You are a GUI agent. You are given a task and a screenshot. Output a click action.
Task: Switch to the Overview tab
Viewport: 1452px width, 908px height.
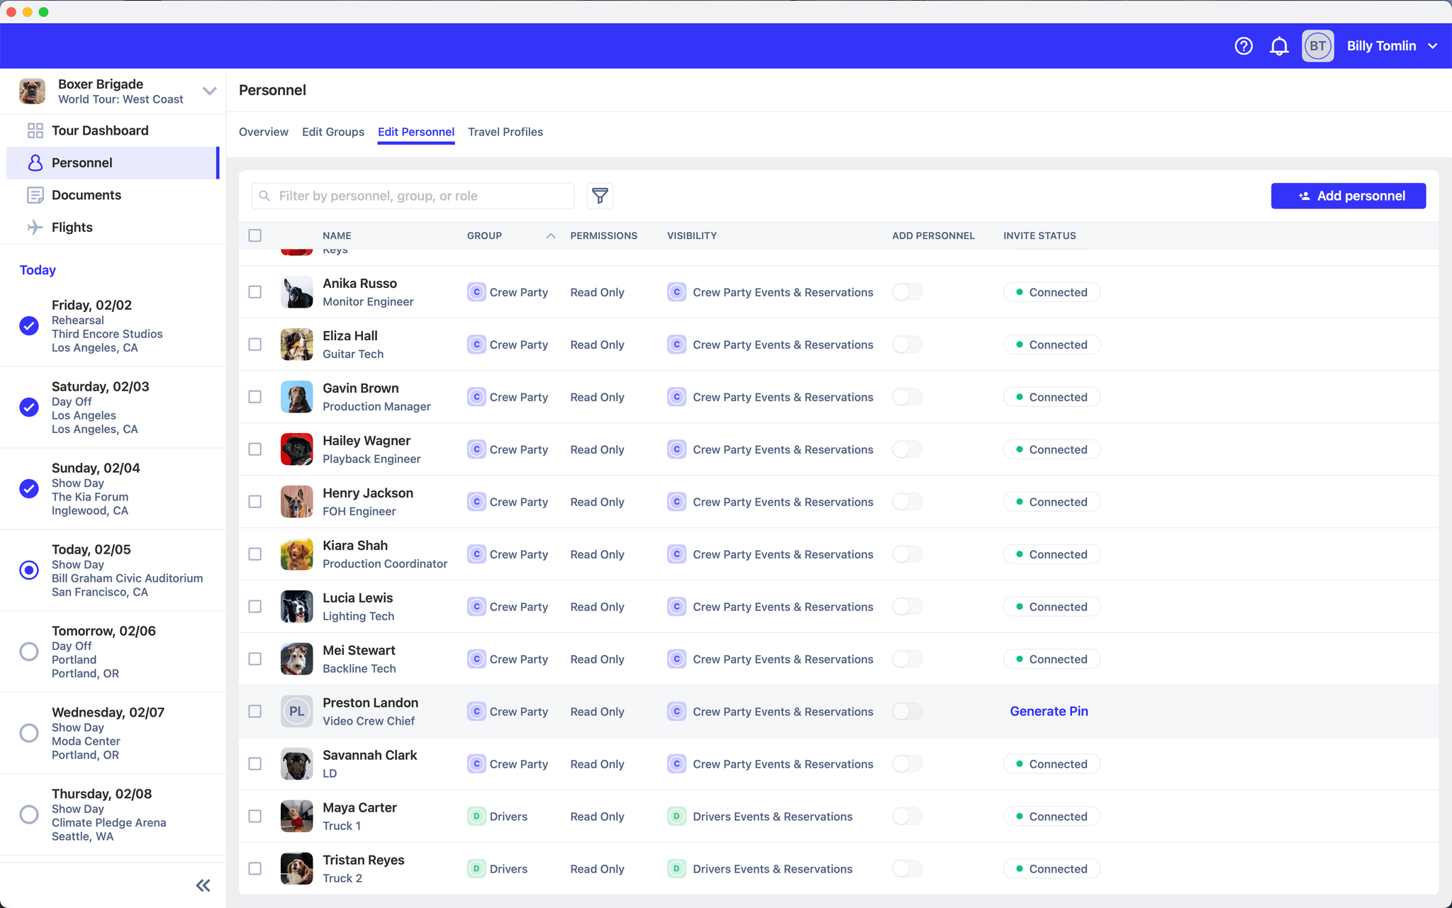coord(264,132)
